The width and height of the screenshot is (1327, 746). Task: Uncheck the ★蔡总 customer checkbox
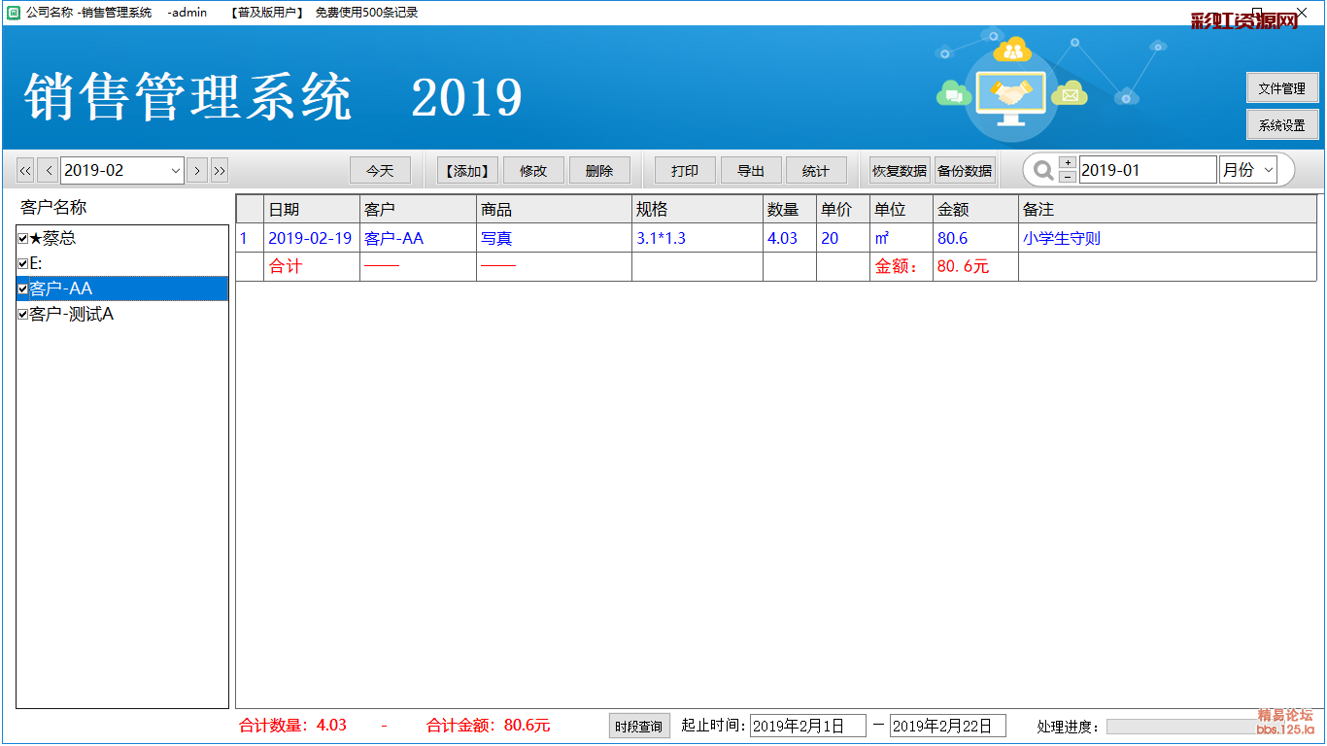pyautogui.click(x=22, y=239)
